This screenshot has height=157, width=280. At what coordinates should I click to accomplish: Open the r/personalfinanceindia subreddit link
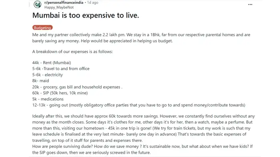[x=64, y=2]
